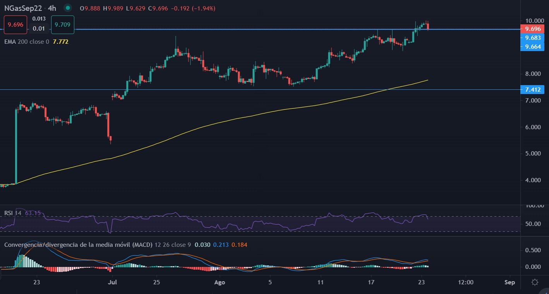549x294 pixels.
Task: Click red 9.696 price axis label
Action: click(533, 29)
